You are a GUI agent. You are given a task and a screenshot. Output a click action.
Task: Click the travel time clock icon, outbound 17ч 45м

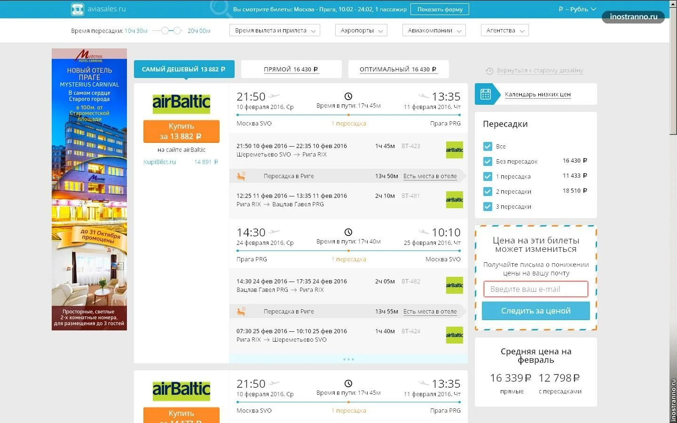point(348,96)
